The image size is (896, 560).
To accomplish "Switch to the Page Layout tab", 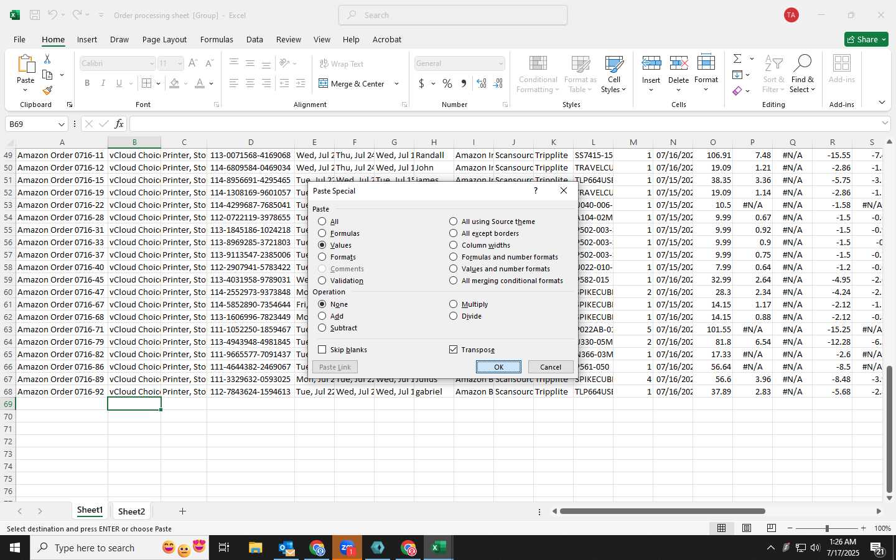I will pyautogui.click(x=164, y=39).
